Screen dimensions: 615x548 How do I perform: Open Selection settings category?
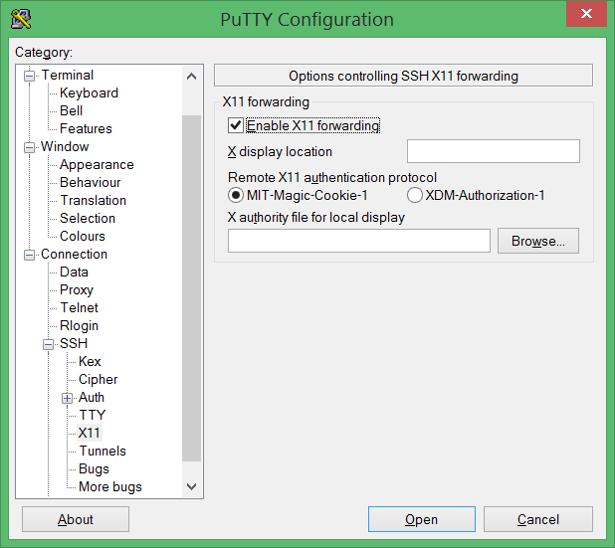(88, 219)
